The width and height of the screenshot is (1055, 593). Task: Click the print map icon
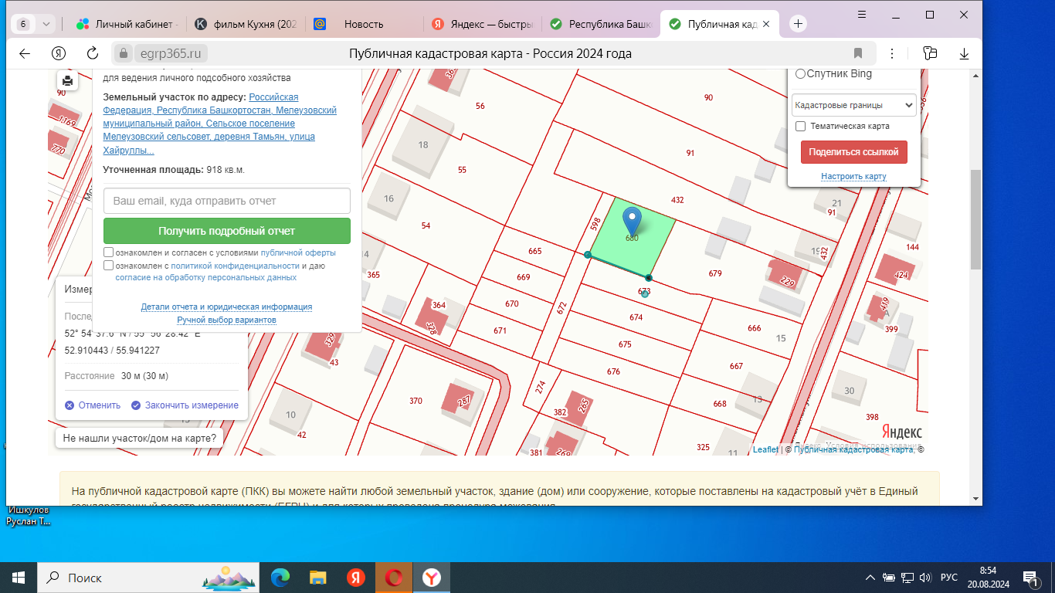click(x=68, y=81)
